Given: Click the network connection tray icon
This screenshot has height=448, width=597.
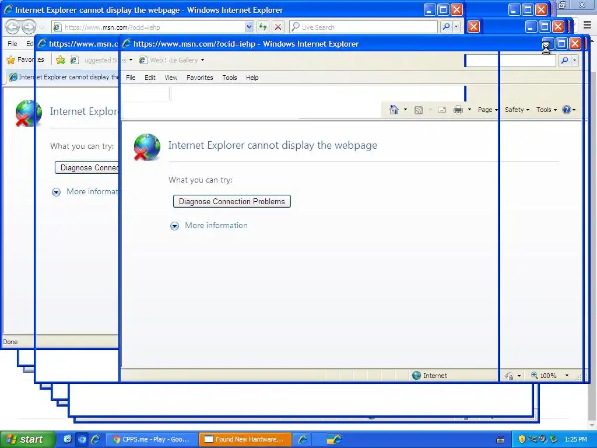Looking at the screenshot, I should [x=532, y=439].
